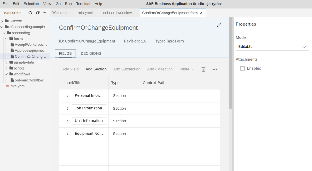Open the View menu
This screenshot has width=312, height=171.
click(47, 4)
